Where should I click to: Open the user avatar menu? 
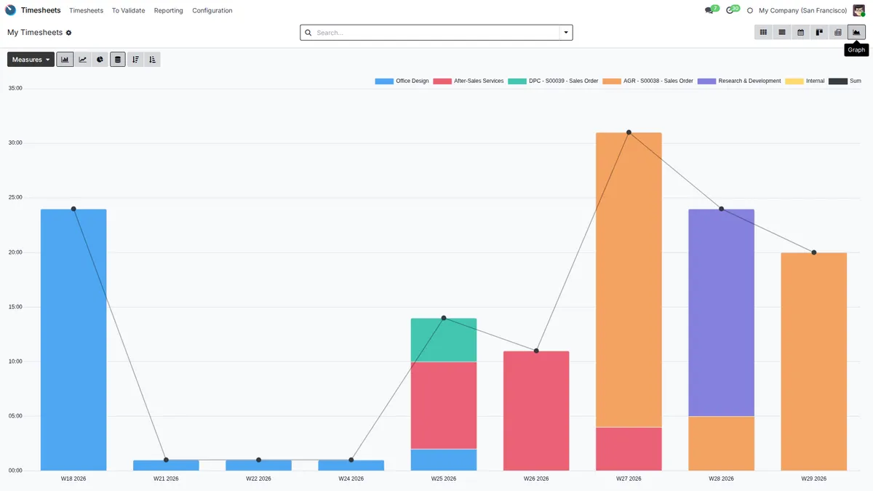[858, 10]
